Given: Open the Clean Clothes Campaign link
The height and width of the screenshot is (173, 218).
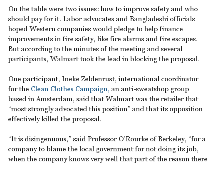Looking at the screenshot, I should tap(70, 89).
